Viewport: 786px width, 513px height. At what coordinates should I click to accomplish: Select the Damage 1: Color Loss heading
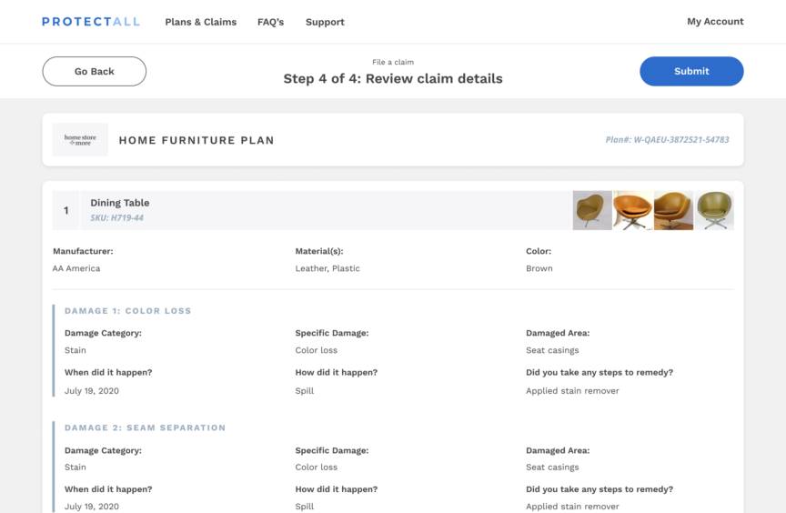pos(128,311)
